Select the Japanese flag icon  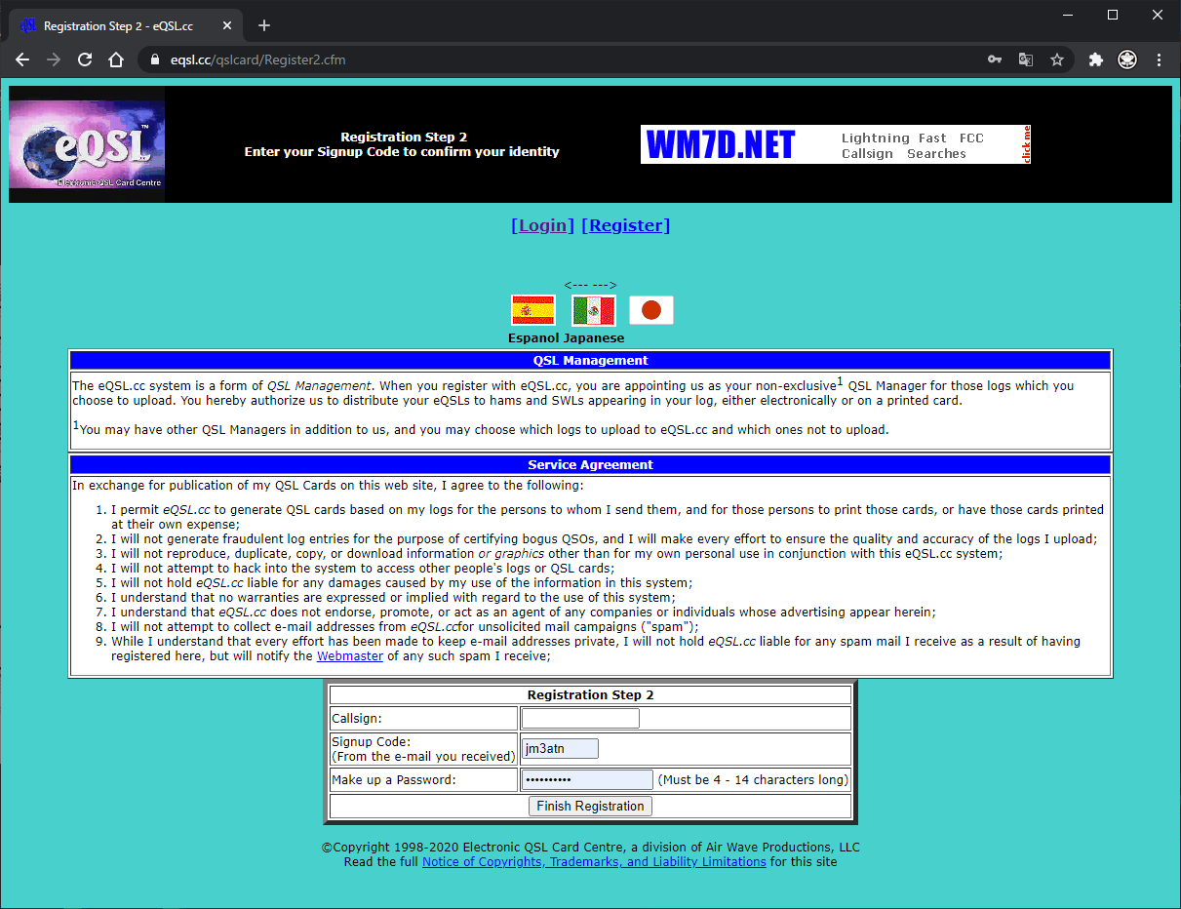[x=650, y=309]
